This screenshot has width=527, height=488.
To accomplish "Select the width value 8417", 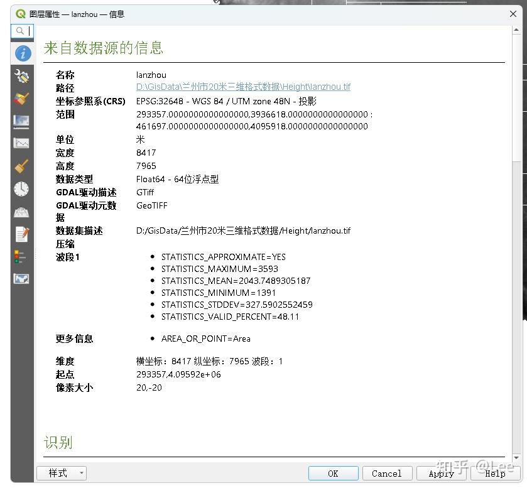I will [146, 153].
